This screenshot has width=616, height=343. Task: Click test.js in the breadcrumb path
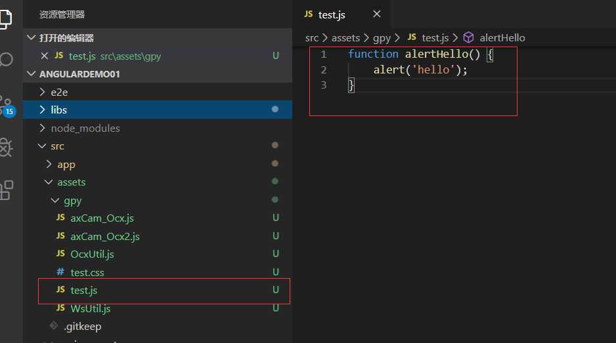click(x=435, y=37)
